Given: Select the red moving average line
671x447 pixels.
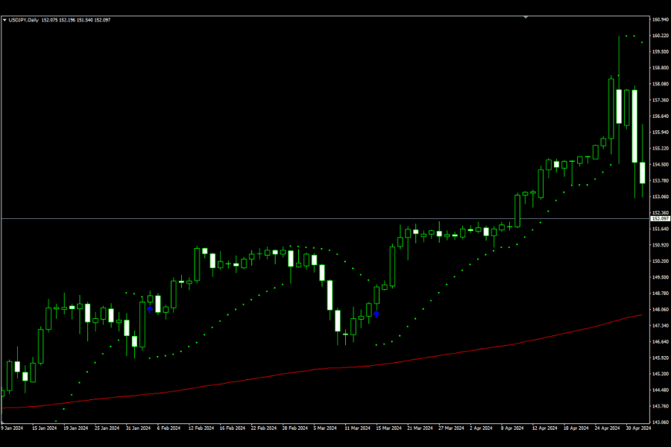Looking at the screenshot, I should click(373, 365).
